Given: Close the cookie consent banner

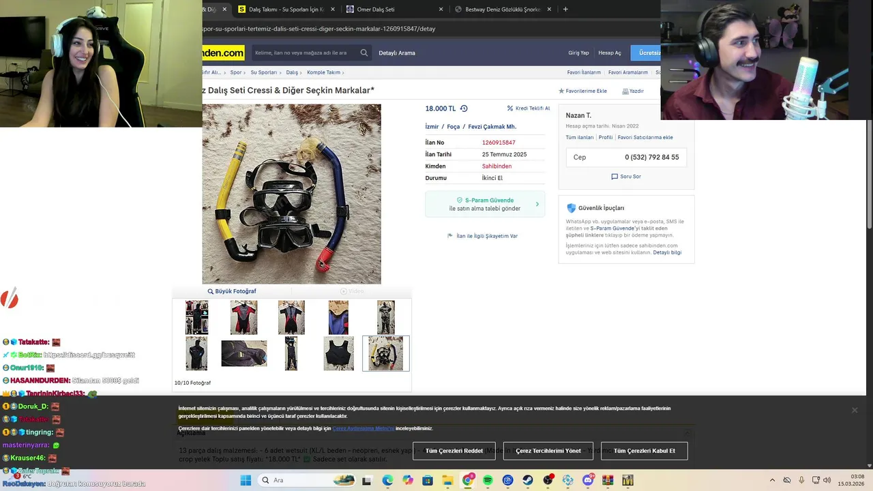Looking at the screenshot, I should tap(854, 410).
